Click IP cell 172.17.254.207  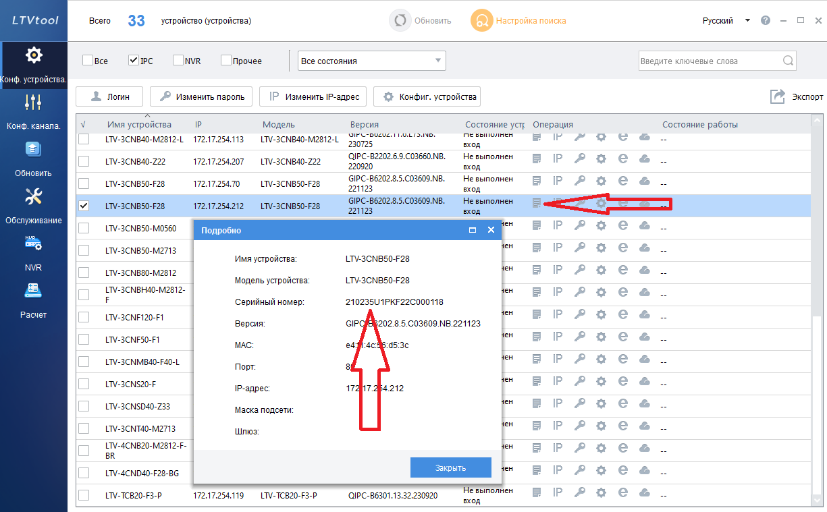[x=219, y=161]
